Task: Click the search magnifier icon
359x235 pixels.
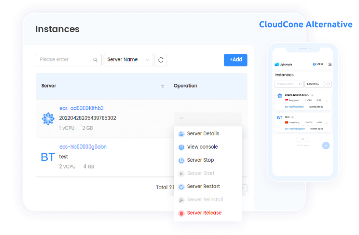Action: pyautogui.click(x=95, y=60)
